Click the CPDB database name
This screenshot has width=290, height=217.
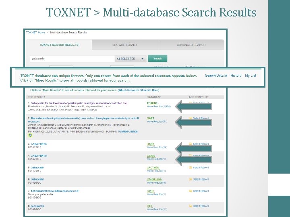pyautogui.click(x=150, y=191)
